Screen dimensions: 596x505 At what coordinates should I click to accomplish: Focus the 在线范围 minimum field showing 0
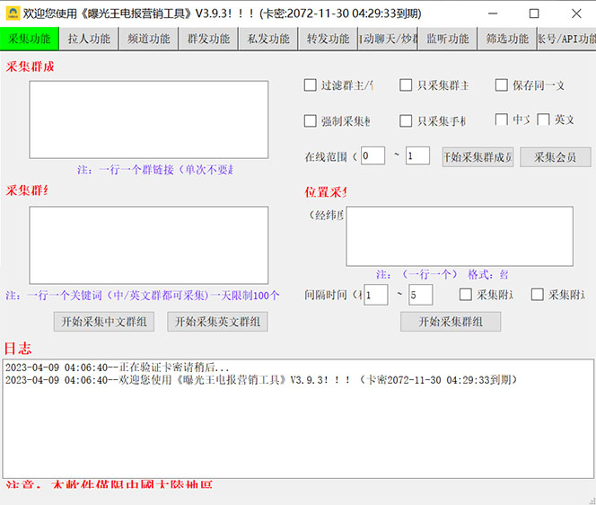372,155
